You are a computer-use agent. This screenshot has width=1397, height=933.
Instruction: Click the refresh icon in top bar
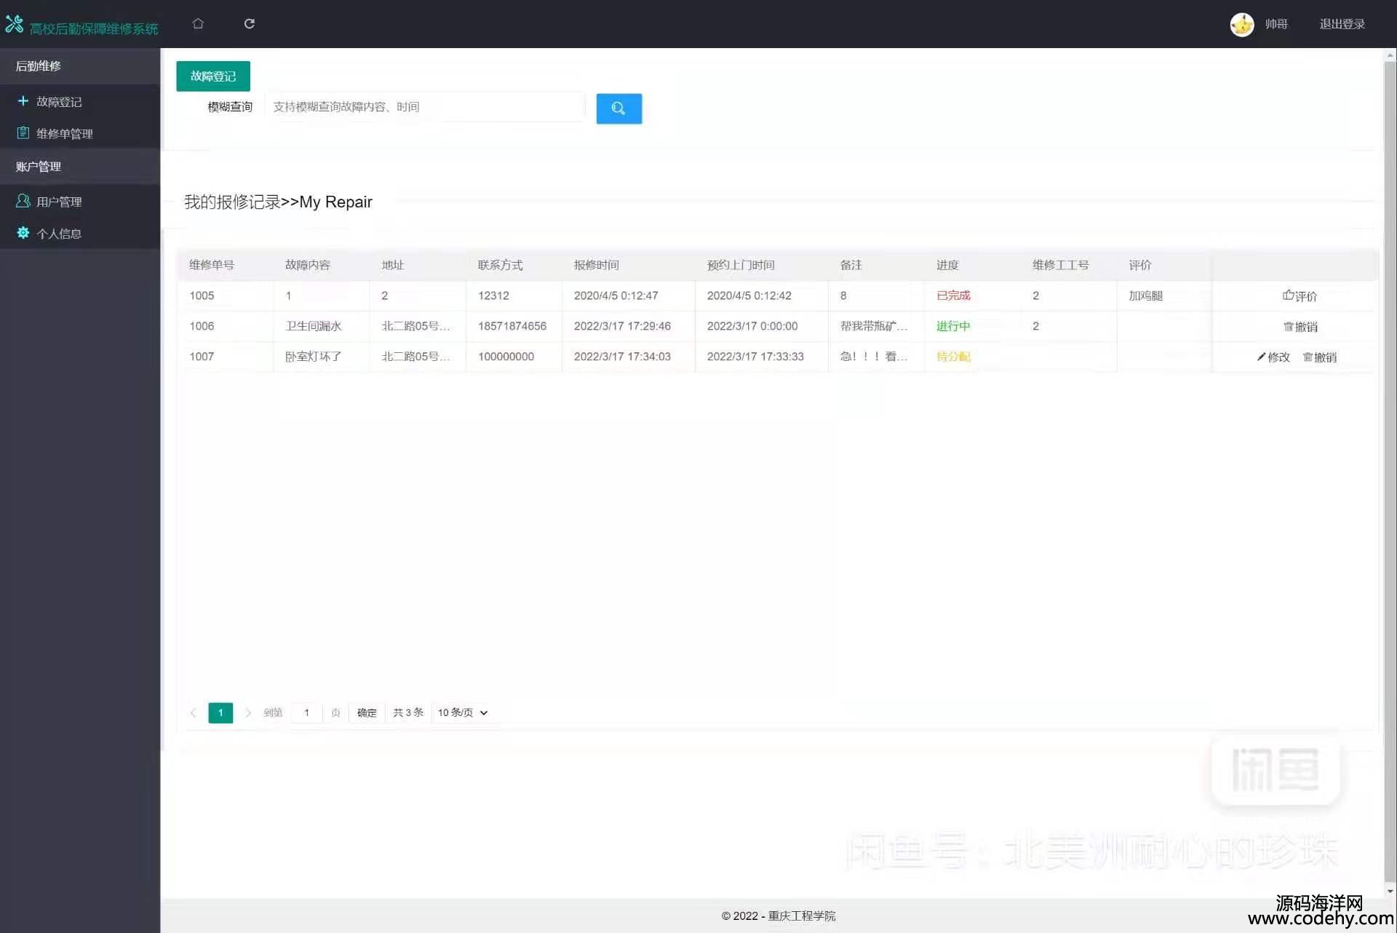point(250,24)
